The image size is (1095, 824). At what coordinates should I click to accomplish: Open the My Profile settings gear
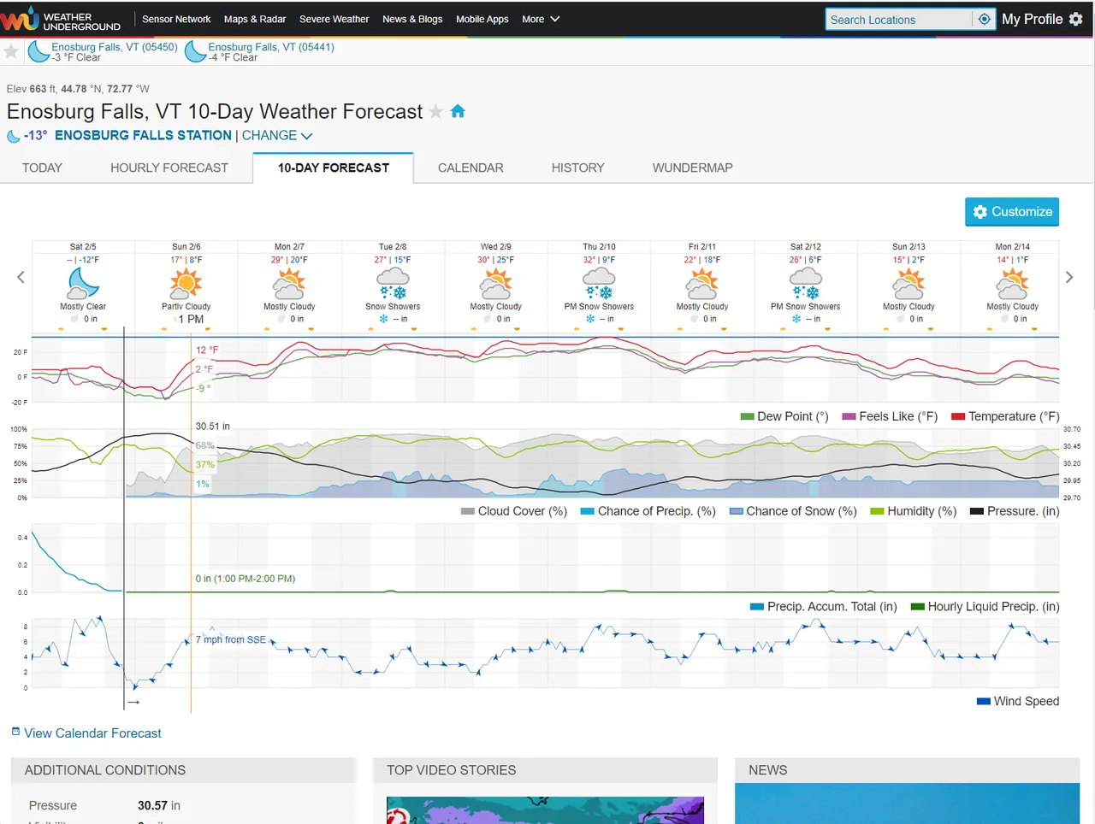click(x=1076, y=19)
